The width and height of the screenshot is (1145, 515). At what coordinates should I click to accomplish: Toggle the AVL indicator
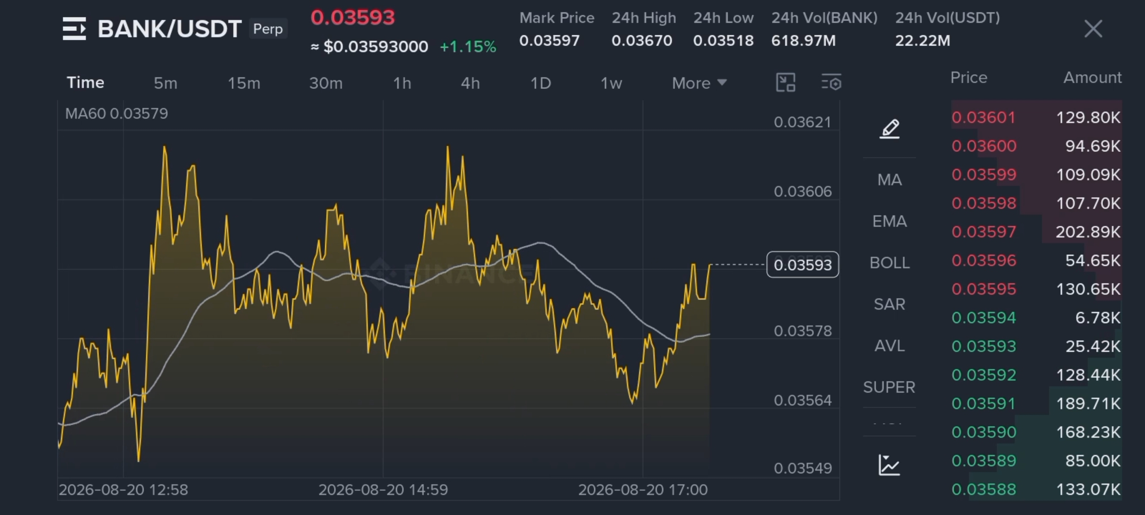click(890, 346)
